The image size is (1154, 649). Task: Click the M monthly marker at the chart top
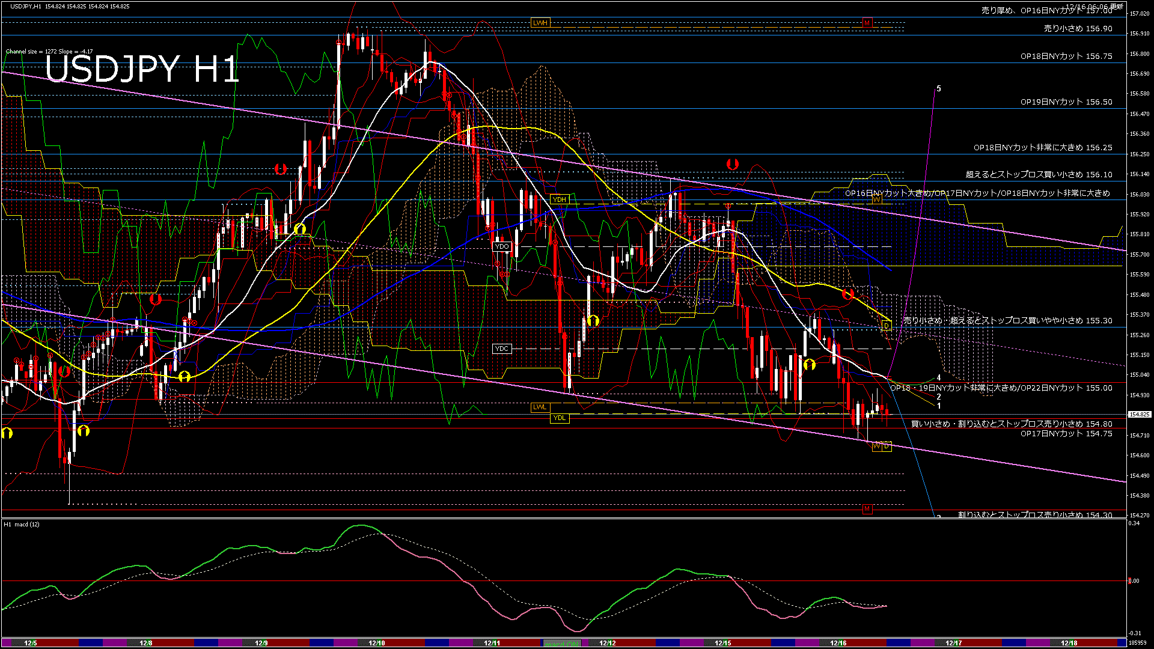(x=866, y=24)
